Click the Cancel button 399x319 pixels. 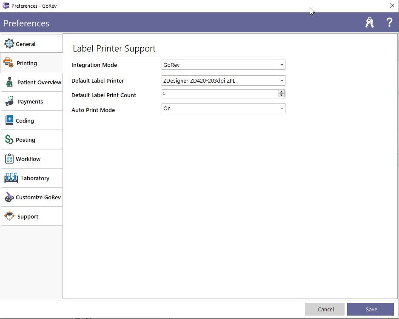click(325, 309)
